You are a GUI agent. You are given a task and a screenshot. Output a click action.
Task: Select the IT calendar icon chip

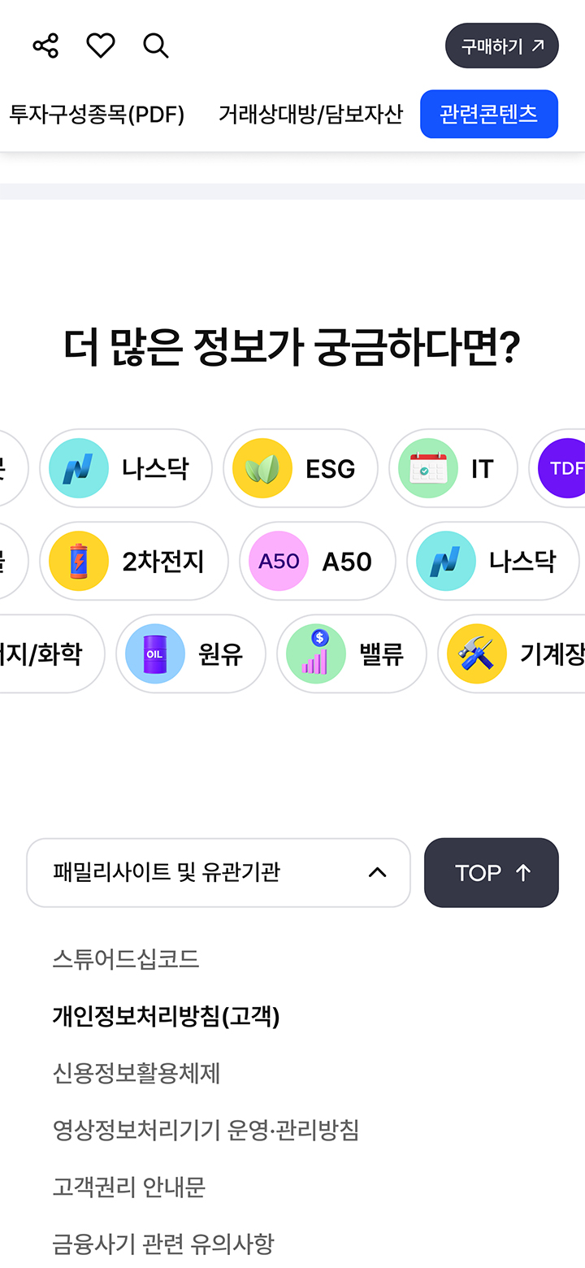coord(453,468)
